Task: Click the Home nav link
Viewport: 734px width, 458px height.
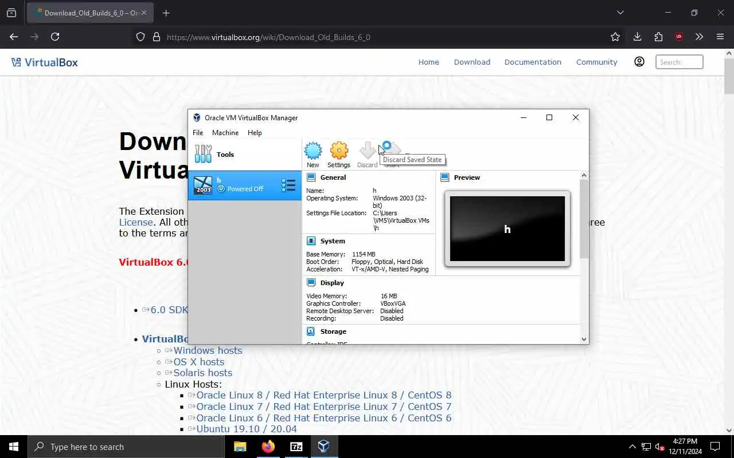Action: [x=428, y=62]
